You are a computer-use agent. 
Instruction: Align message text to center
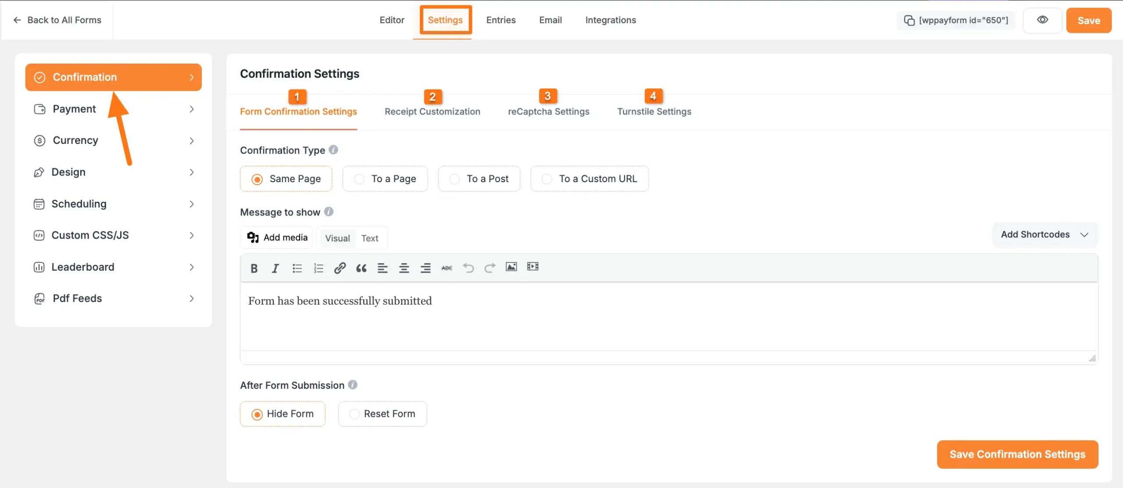coord(404,268)
